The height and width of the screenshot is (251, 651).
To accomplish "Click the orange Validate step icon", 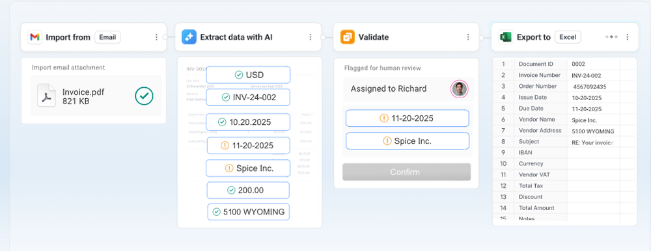I will 348,37.
